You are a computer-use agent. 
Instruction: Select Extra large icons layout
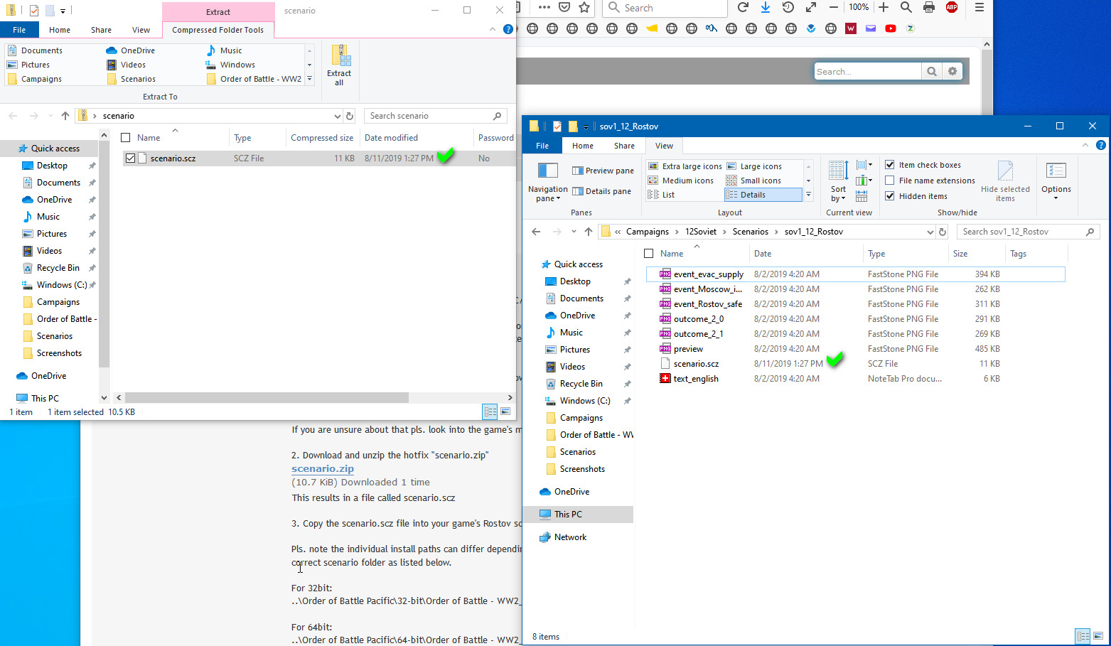(685, 166)
